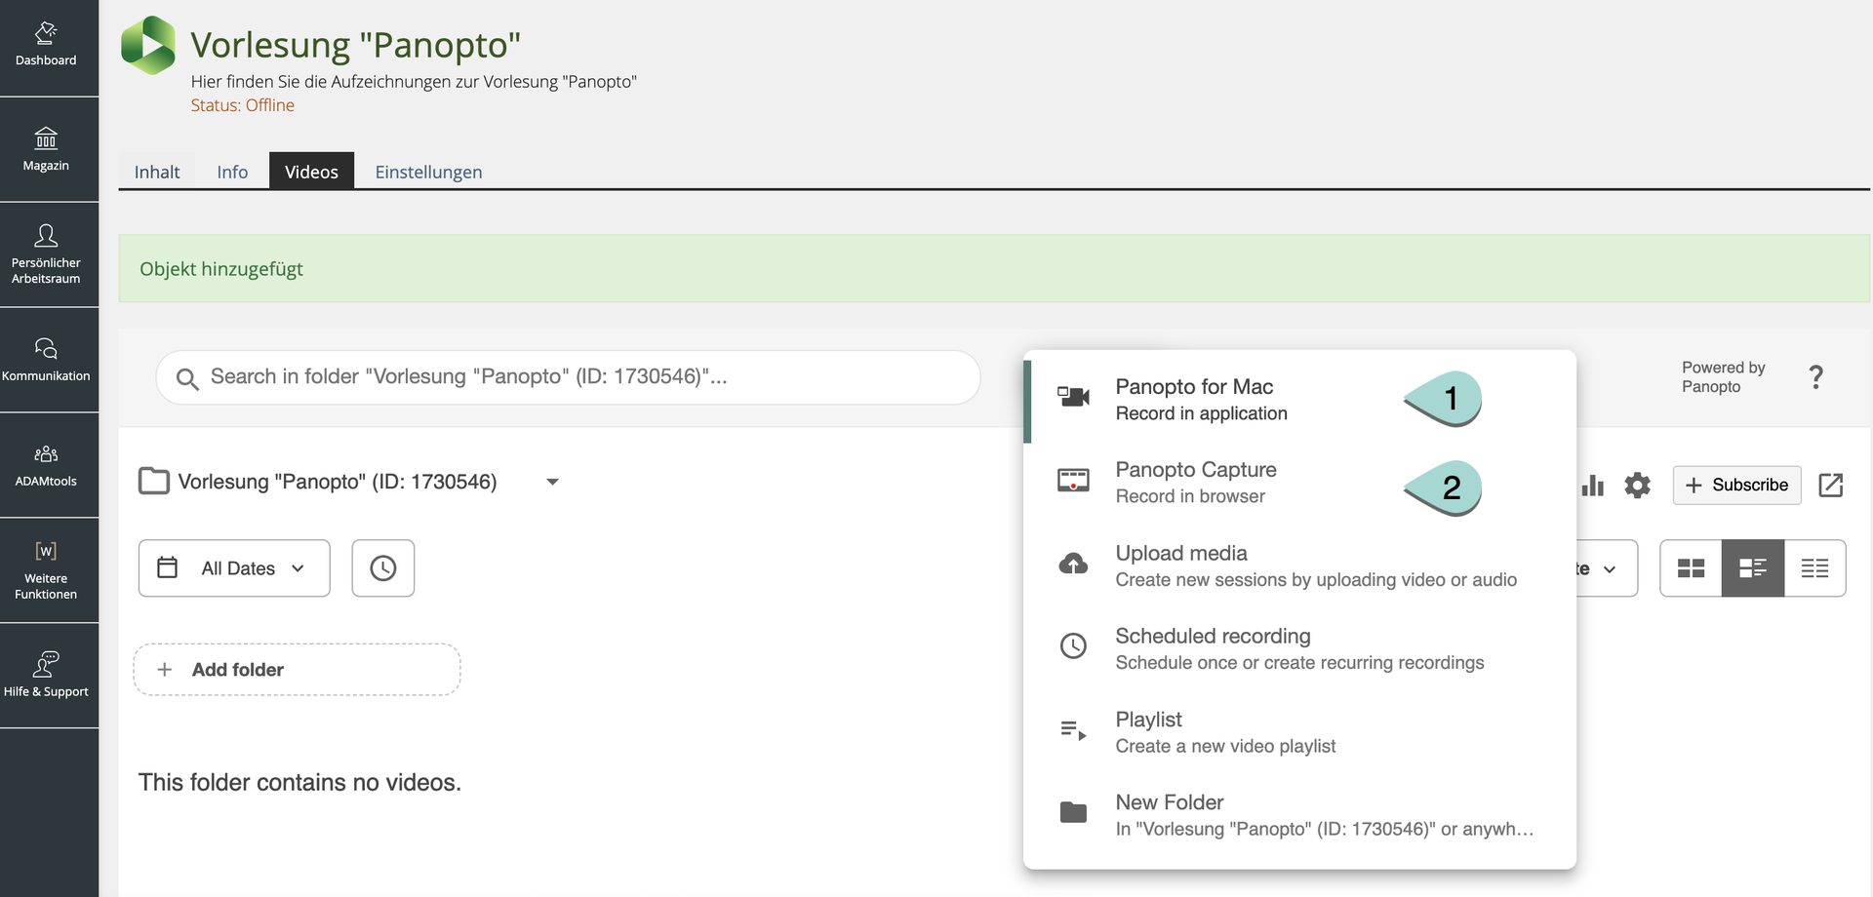The height and width of the screenshot is (897, 1873).
Task: Select Panopto Capture record in browser
Action: tap(1195, 483)
